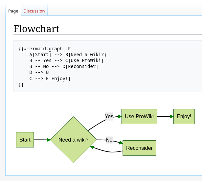Viewport: 202px width, 181px height.
Task: Click the 'B -- No --> D[Reconsider]' line
Action: 64,66
